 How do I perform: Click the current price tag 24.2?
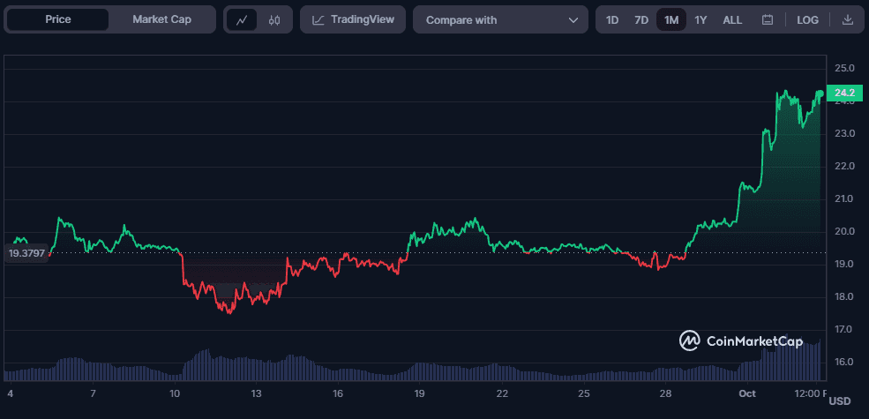843,92
